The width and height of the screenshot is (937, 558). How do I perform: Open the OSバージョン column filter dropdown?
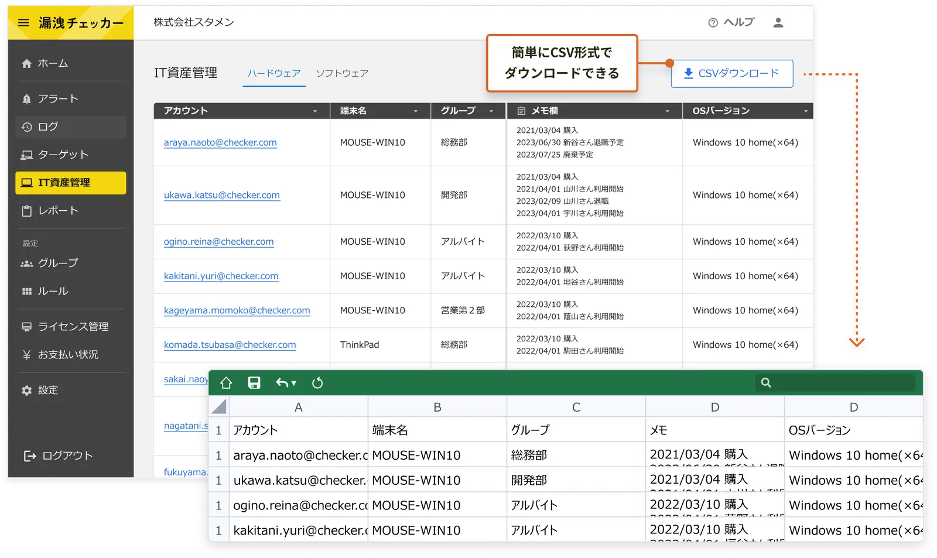click(806, 111)
